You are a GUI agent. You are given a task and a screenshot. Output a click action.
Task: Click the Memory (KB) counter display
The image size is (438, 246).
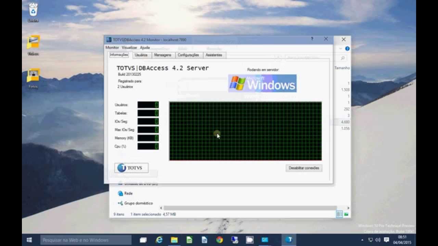tap(148, 138)
